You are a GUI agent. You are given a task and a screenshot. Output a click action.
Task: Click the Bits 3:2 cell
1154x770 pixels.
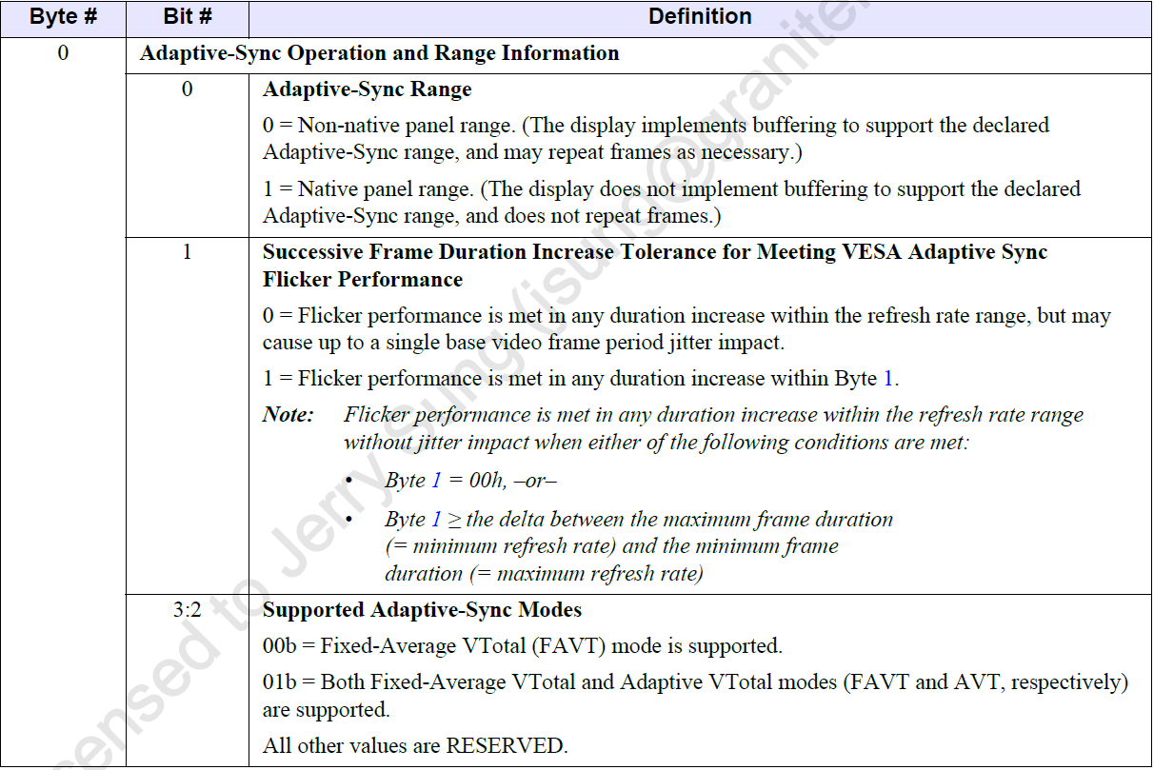pos(186,610)
